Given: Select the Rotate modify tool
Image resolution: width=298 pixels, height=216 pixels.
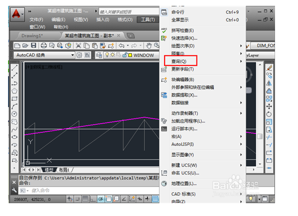Looking at the screenshot, I should pos(269,114).
